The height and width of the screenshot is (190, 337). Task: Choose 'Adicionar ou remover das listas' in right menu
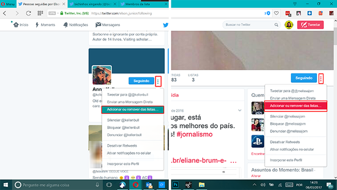(x=296, y=106)
